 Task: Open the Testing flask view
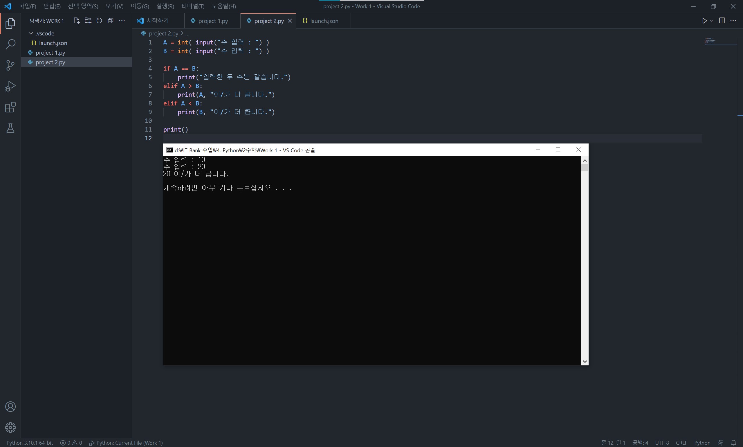[10, 128]
